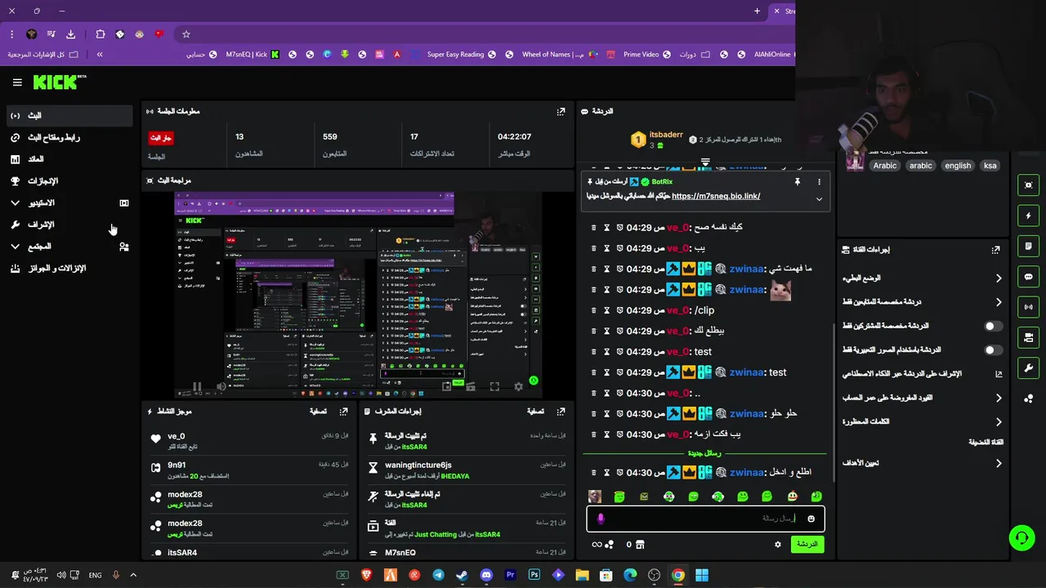
Task: Open the three-dot menu on pinned message
Action: [819, 182]
